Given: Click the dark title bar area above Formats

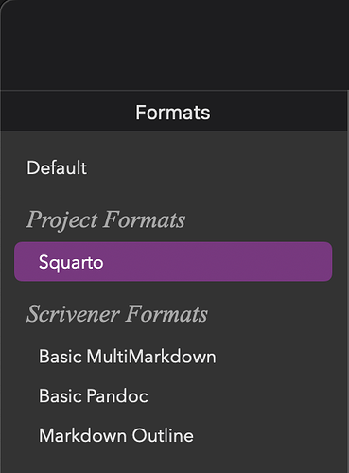Looking at the screenshot, I should 174,44.
